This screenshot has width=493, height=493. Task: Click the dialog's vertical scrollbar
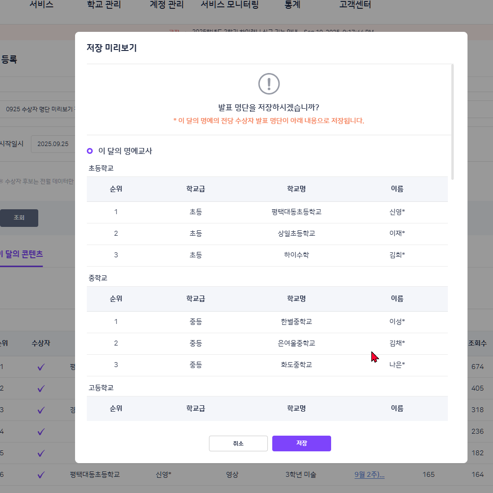(452, 122)
